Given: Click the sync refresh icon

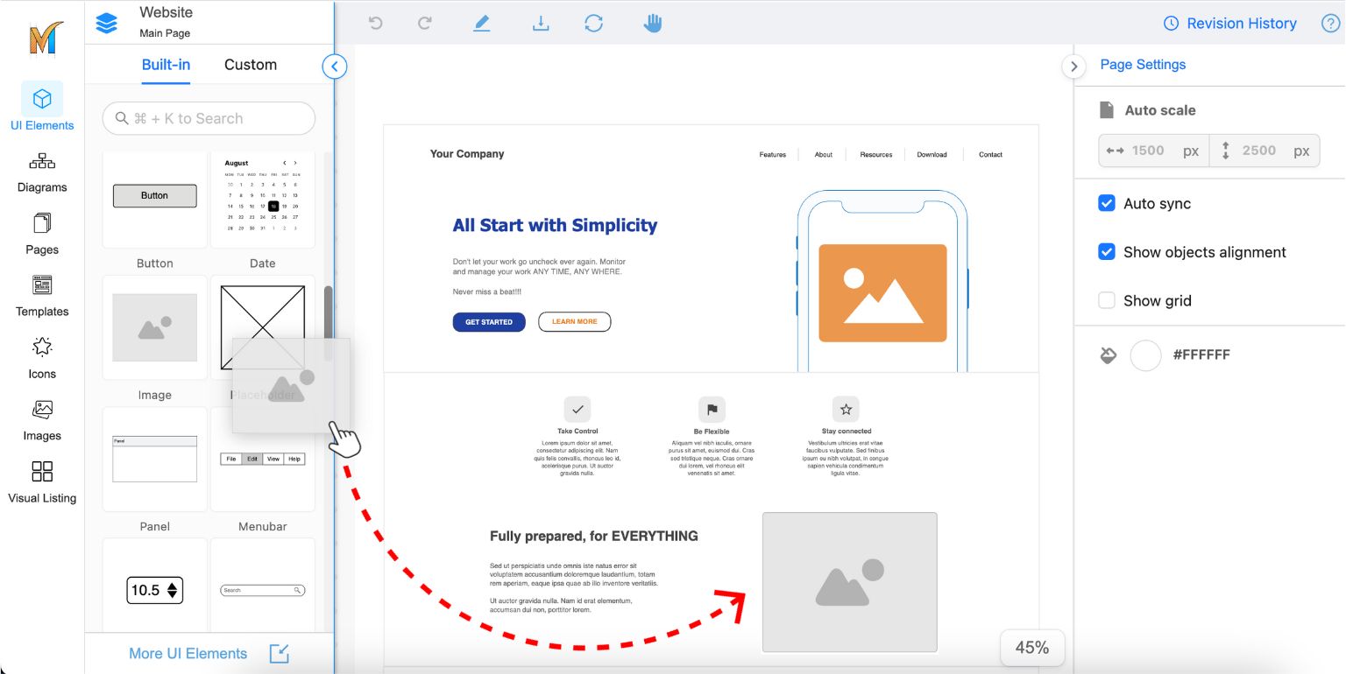Looking at the screenshot, I should point(594,24).
